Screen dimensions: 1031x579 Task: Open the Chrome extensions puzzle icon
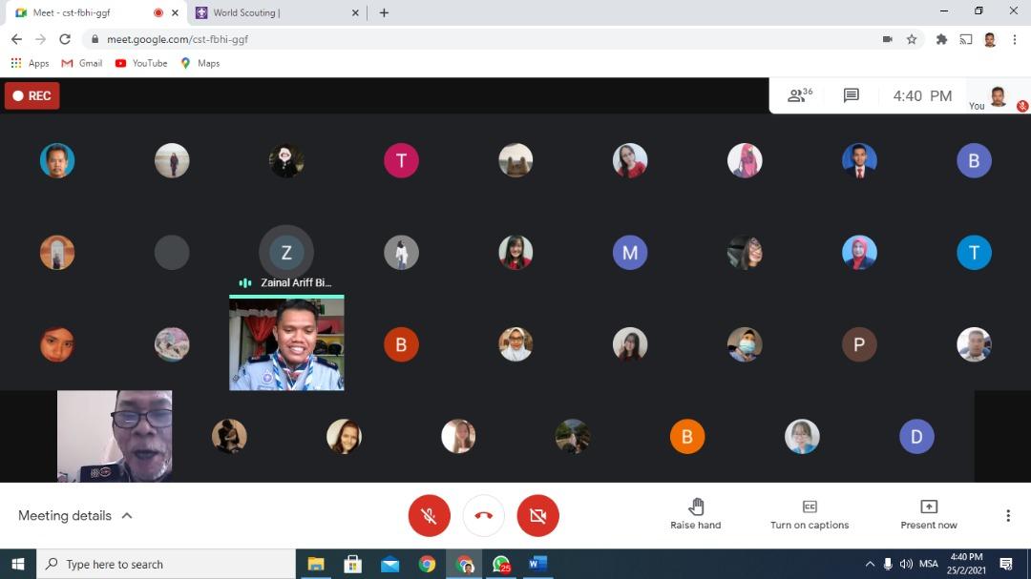tap(941, 39)
